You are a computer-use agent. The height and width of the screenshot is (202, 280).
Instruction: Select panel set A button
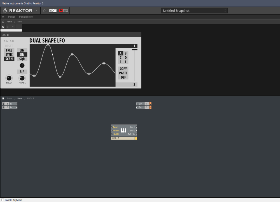(3, 27)
